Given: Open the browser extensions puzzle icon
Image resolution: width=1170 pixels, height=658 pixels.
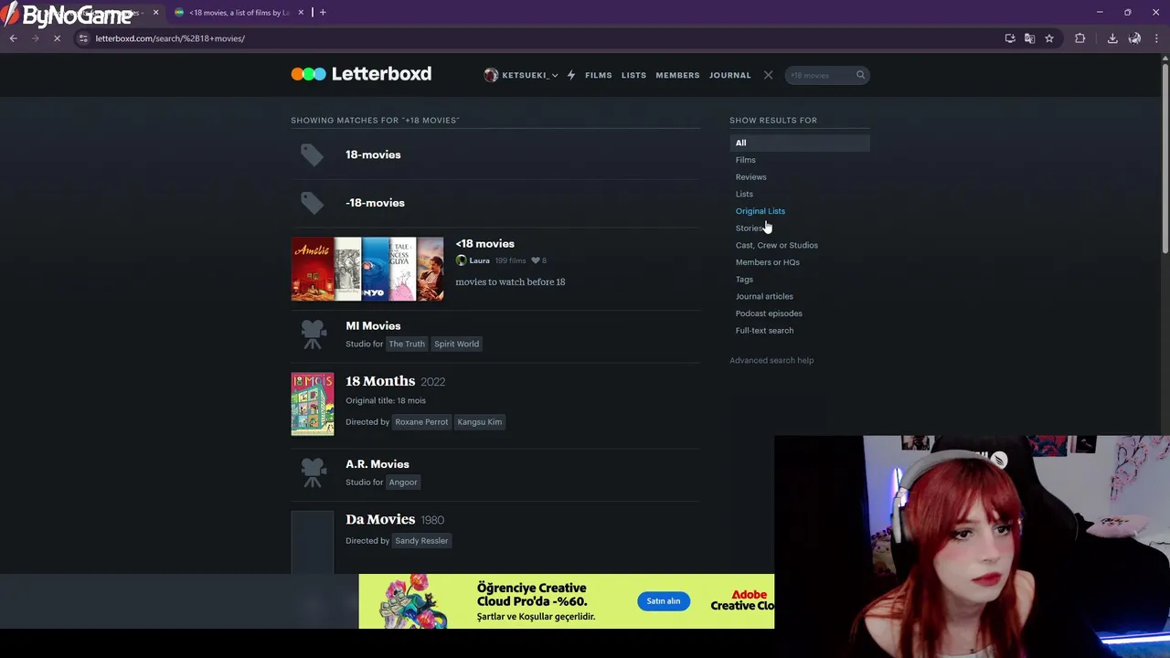Looking at the screenshot, I should 1080,38.
